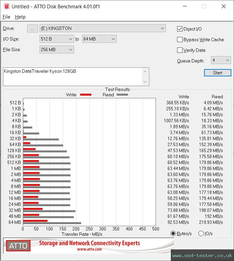The image size is (234, 261).
Task: Click the 198.07 MB/s read result
Action: (x=211, y=210)
